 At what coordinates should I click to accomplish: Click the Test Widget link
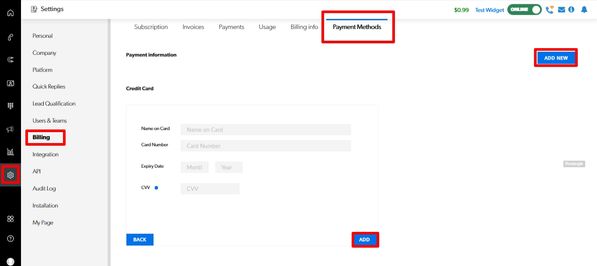click(x=489, y=10)
